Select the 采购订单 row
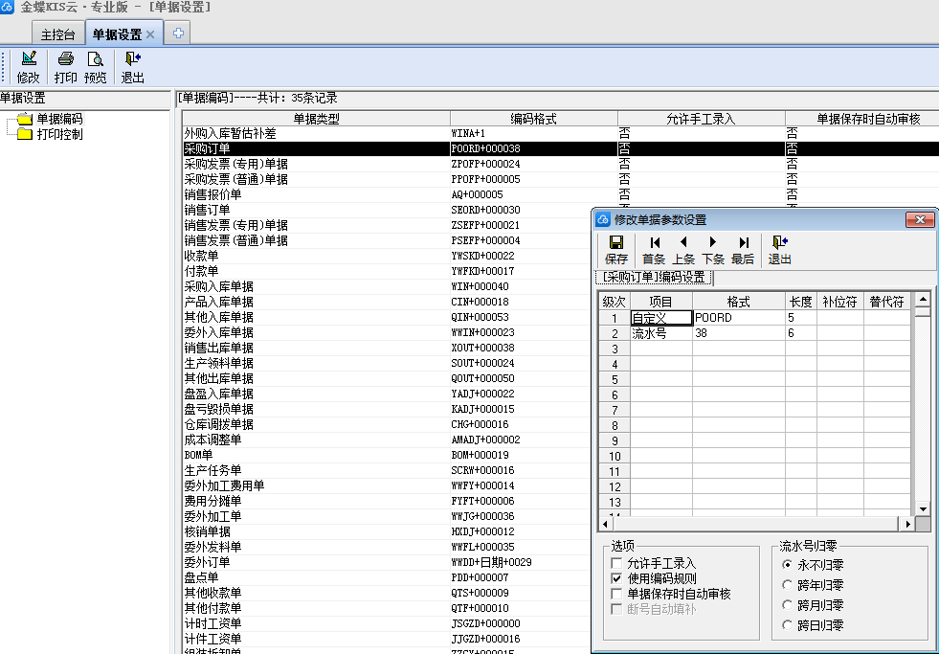Screen dimensions: 939x654 point(561,148)
